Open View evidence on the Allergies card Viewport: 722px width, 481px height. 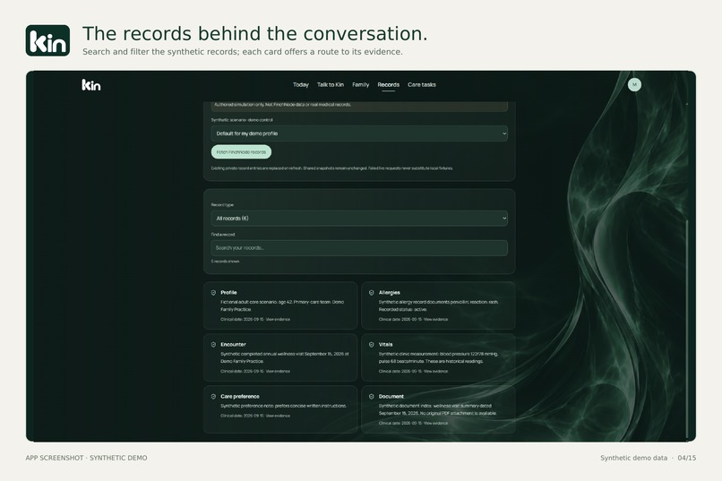point(435,320)
